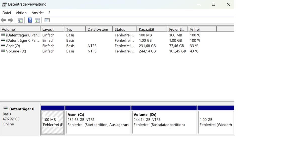Click the Forward arrow toolbar icon

click(x=11, y=20)
